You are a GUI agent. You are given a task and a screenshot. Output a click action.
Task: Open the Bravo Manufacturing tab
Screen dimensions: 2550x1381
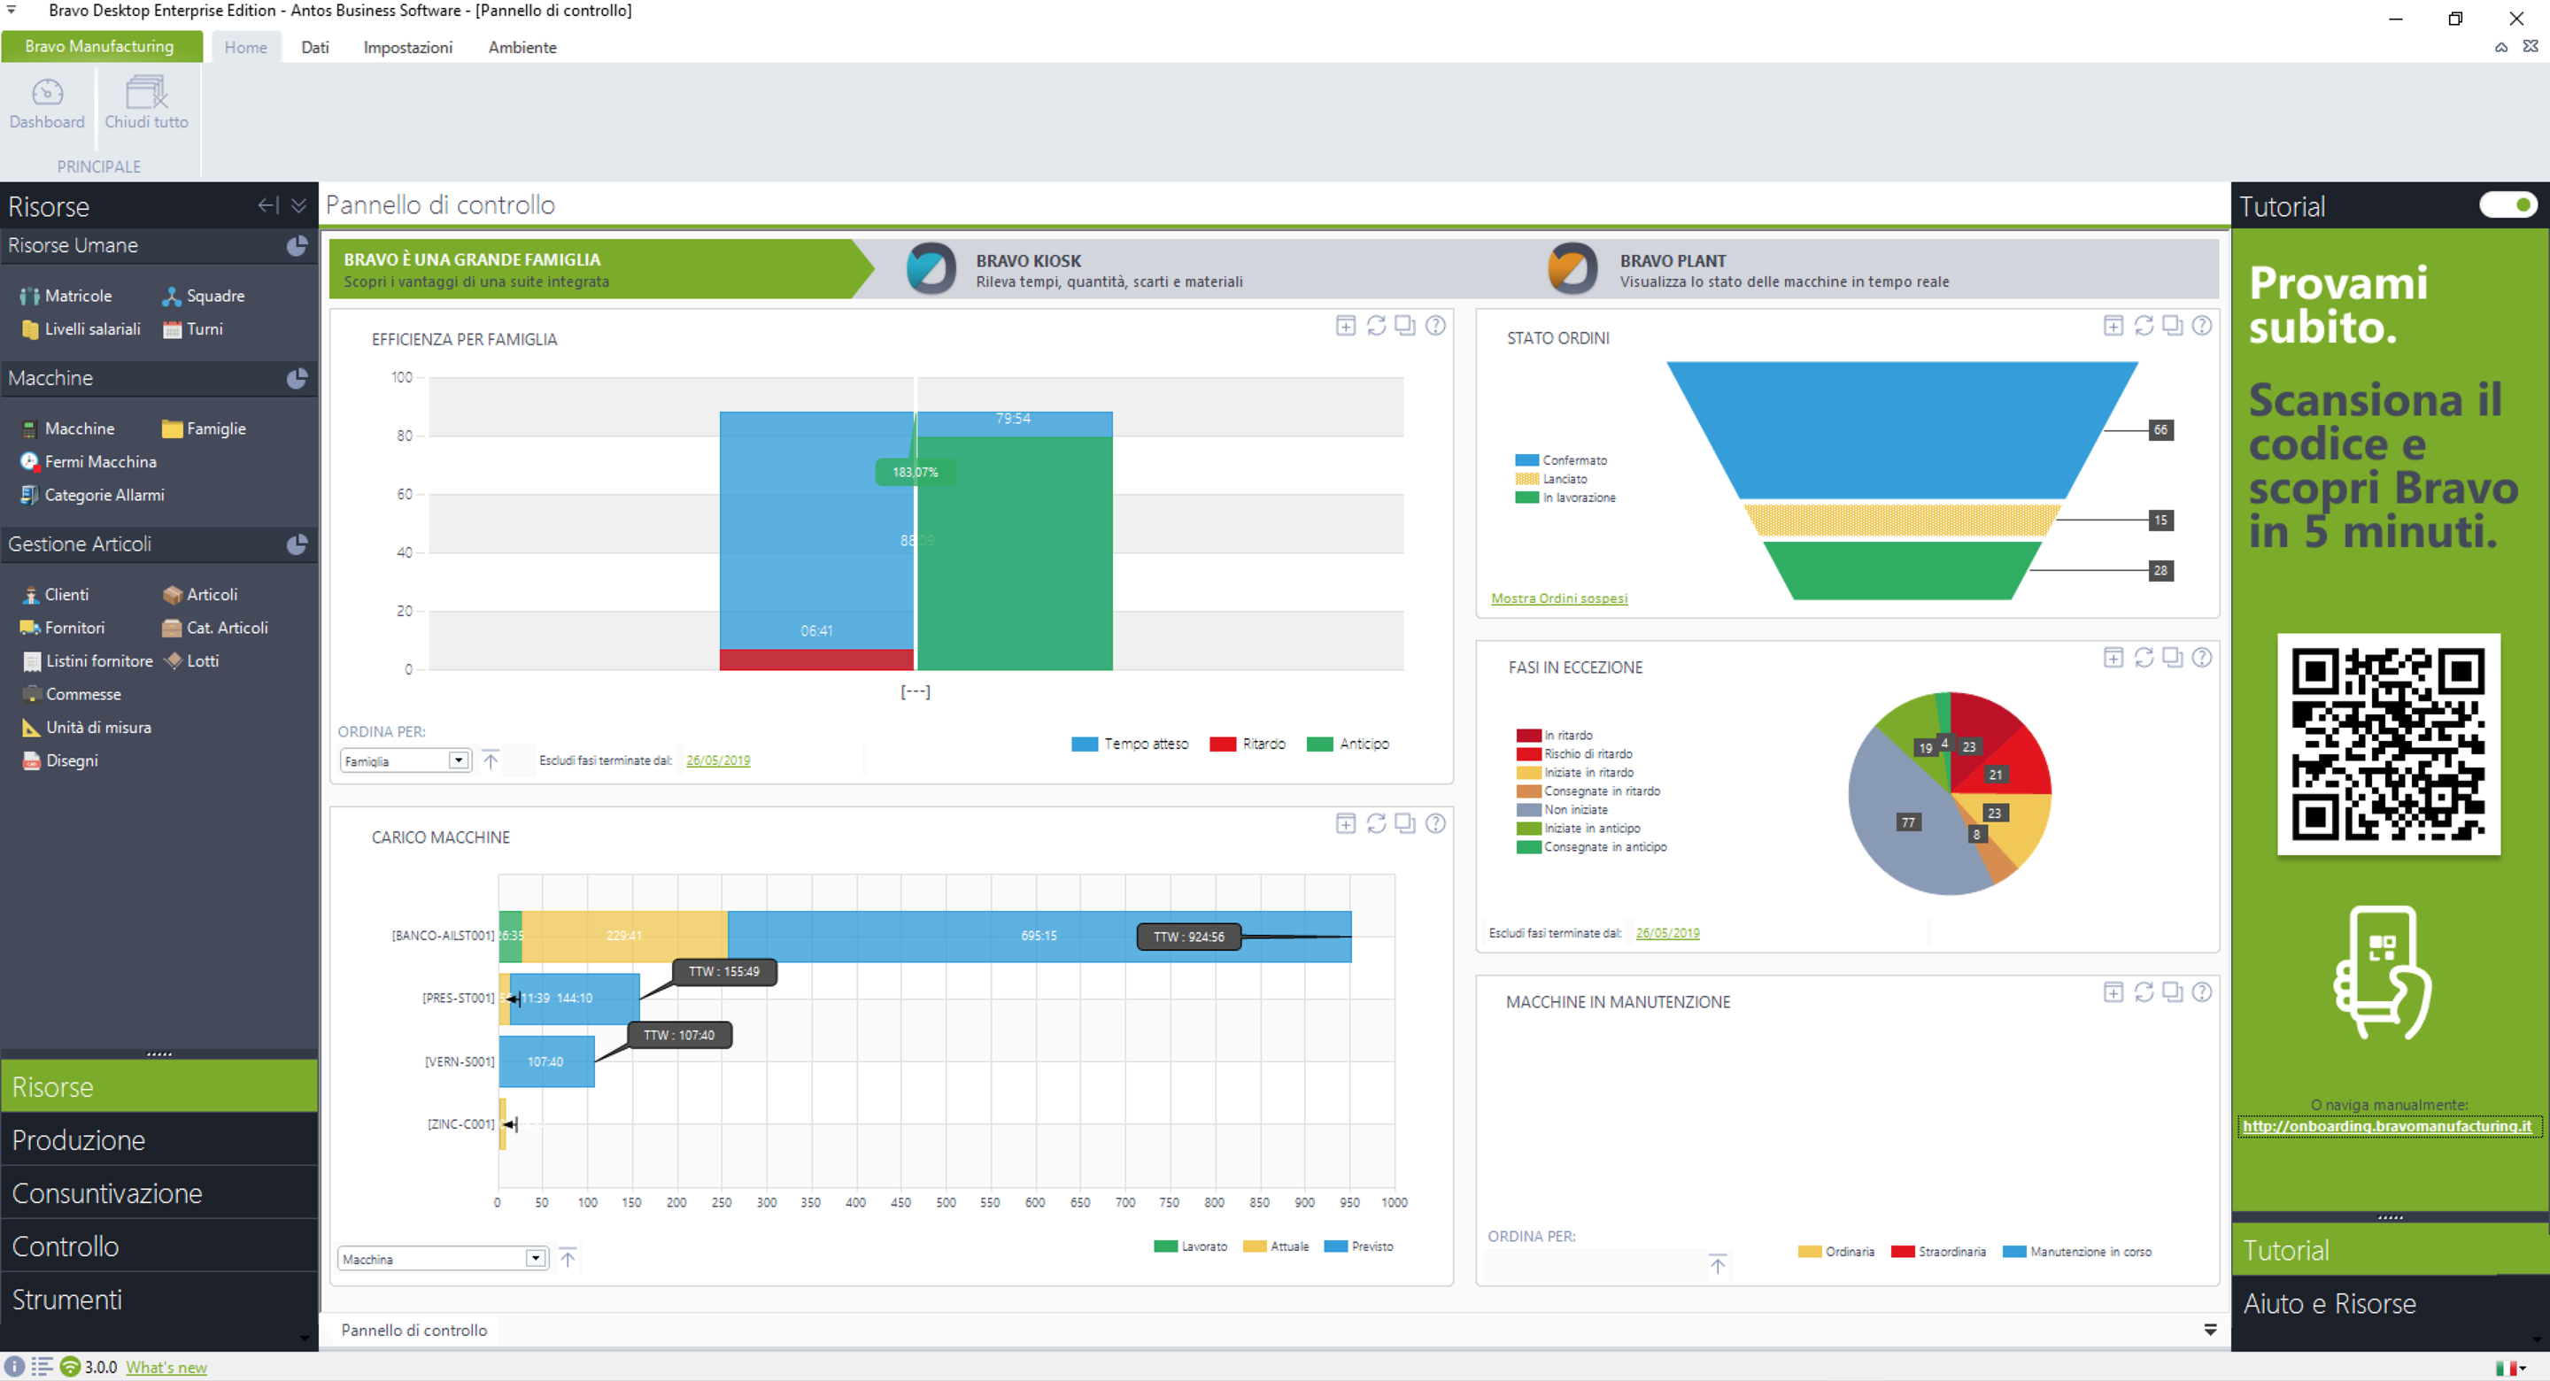point(101,45)
